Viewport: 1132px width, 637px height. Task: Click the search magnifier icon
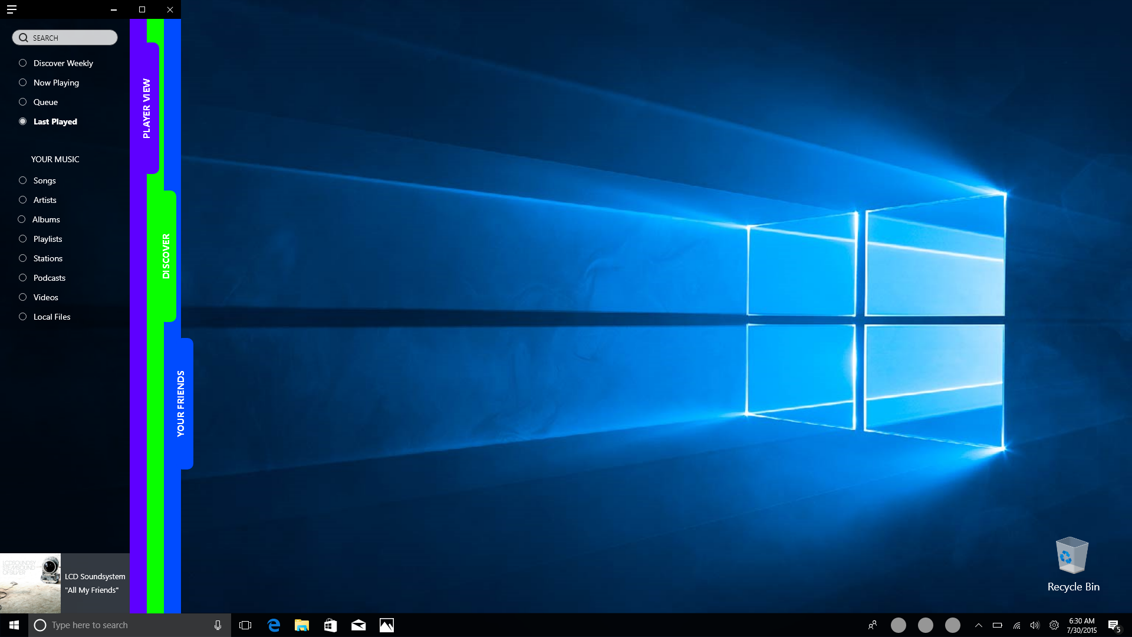24,38
